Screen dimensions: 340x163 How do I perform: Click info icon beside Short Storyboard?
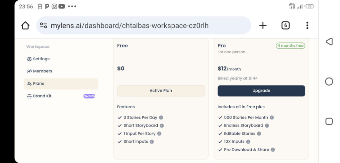pos(162,126)
